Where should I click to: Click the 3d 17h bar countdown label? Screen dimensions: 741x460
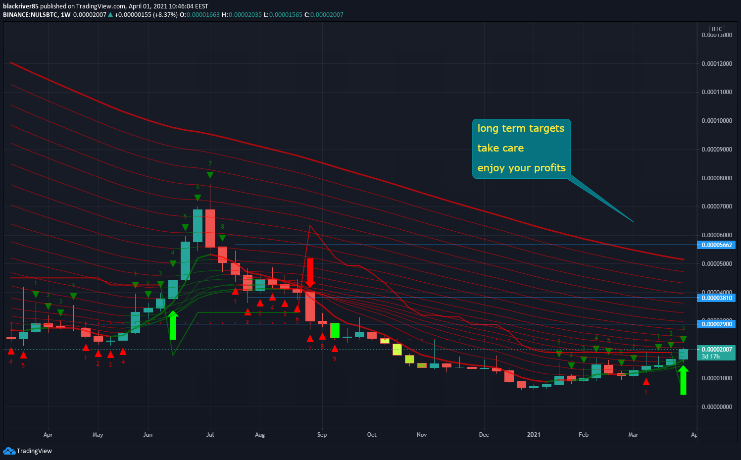(x=711, y=357)
